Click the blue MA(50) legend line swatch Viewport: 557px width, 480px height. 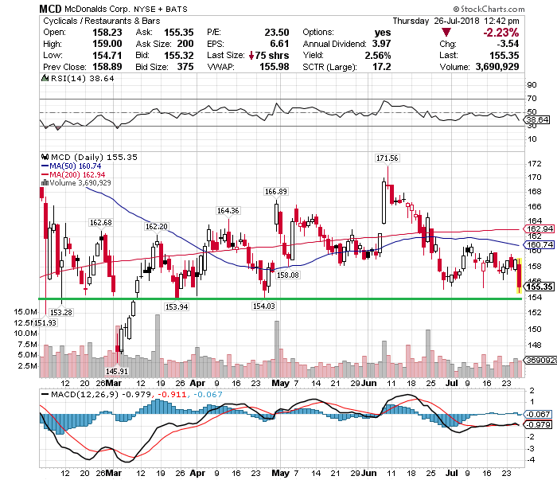(45, 166)
